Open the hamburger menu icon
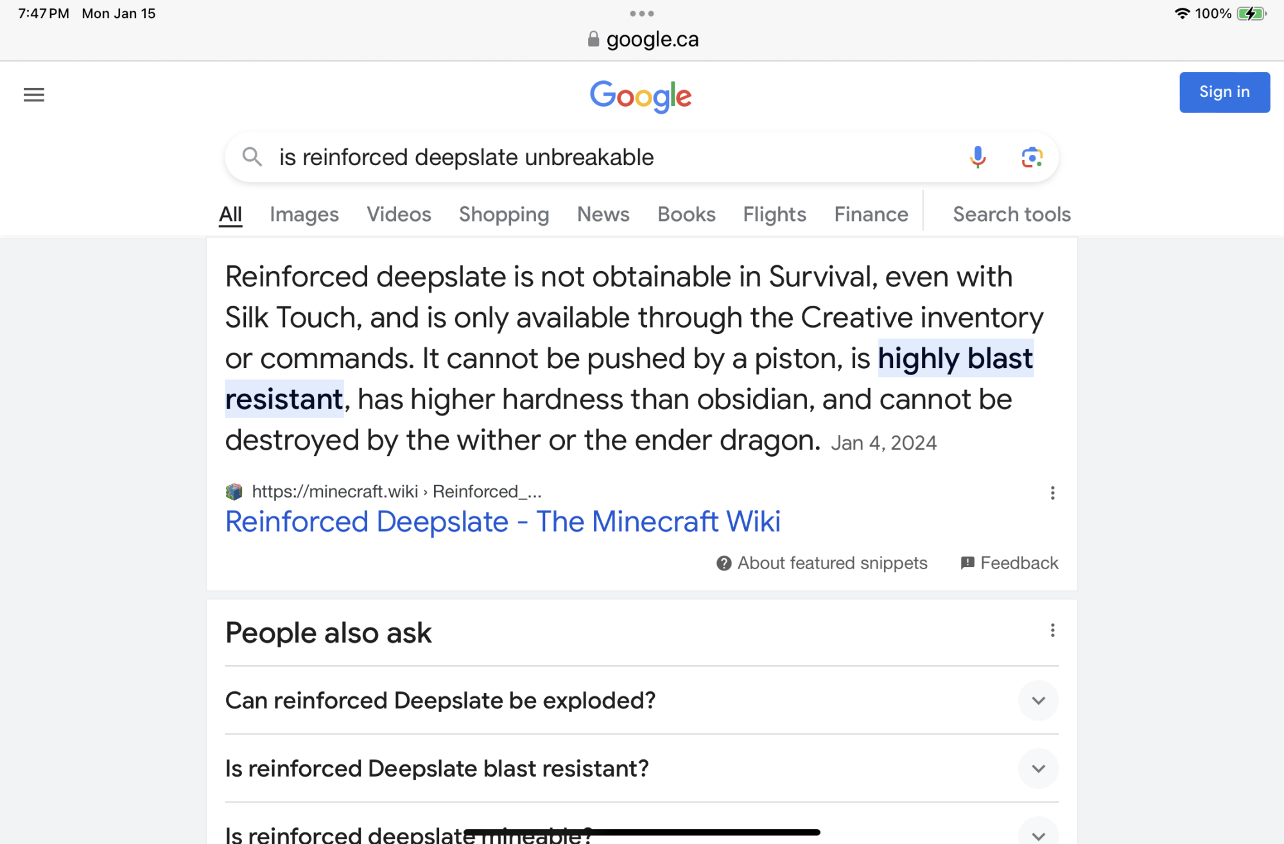Image resolution: width=1284 pixels, height=844 pixels. click(34, 95)
